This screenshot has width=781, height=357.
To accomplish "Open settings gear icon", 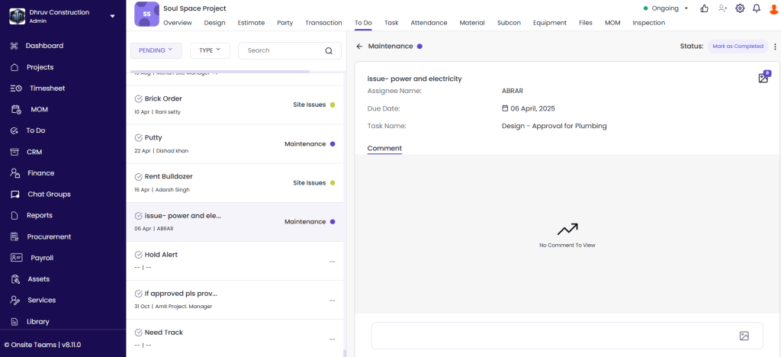I will pos(740,8).
